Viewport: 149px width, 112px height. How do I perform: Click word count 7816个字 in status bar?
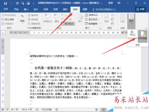coord(27,110)
